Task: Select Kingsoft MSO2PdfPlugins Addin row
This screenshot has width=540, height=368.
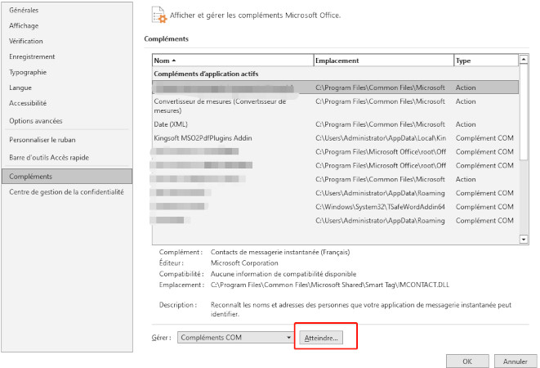Action: pyautogui.click(x=335, y=138)
